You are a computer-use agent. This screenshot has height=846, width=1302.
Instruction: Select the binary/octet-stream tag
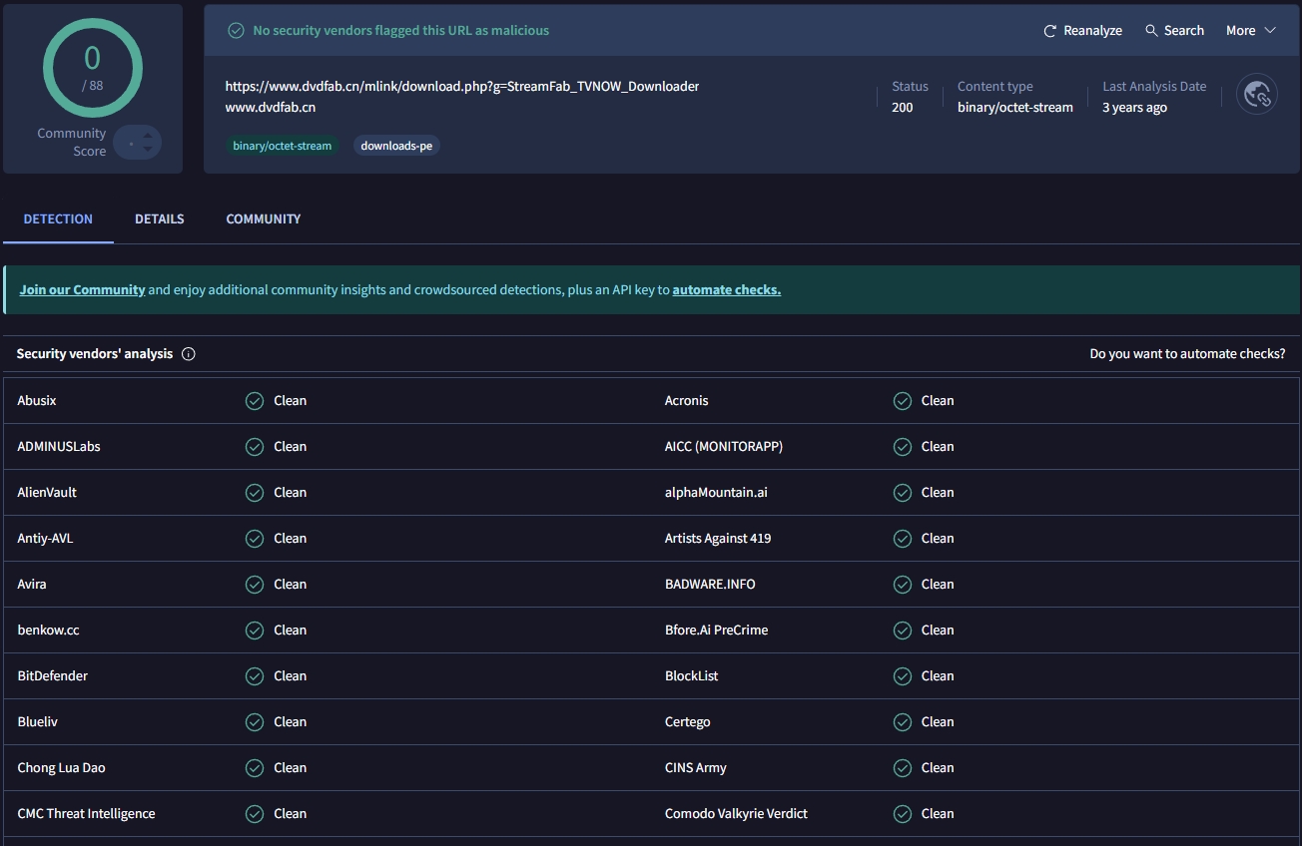[282, 145]
